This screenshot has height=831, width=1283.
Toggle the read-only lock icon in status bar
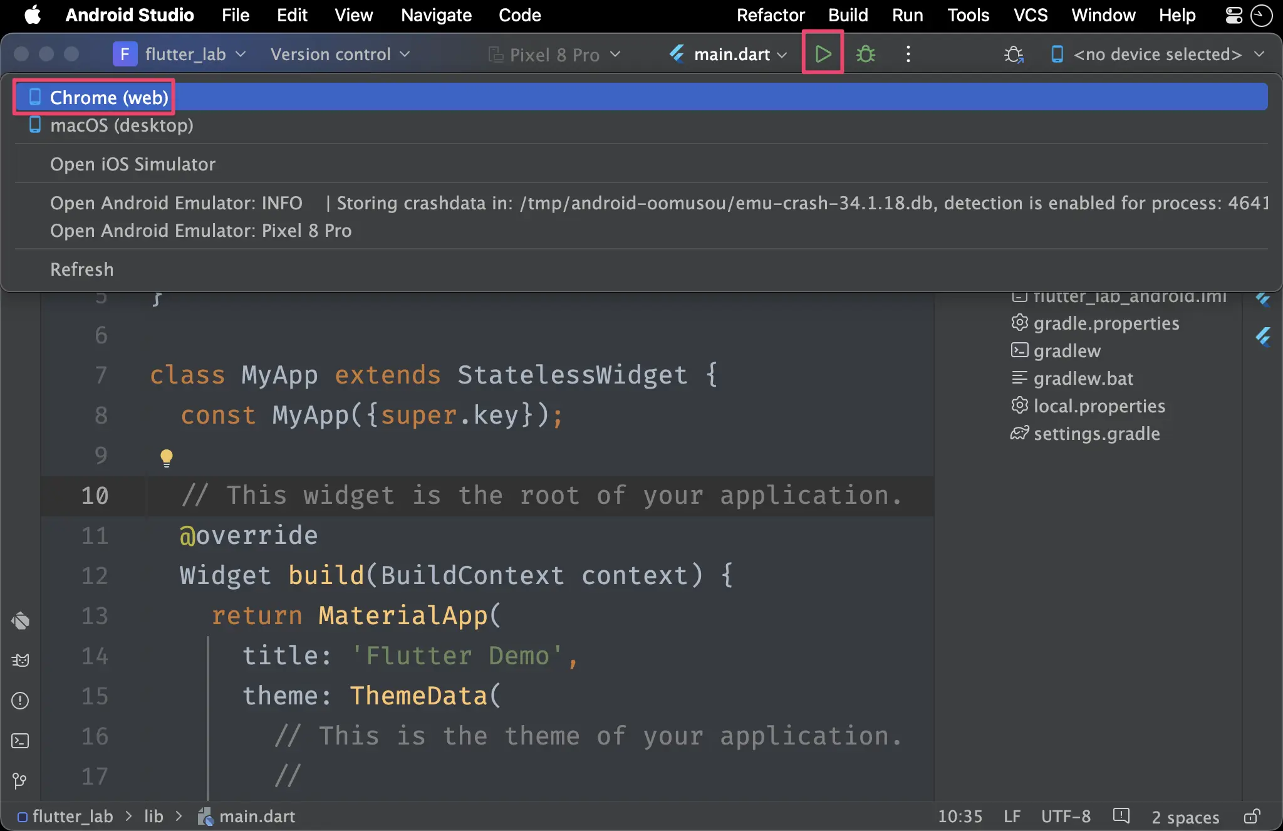coord(1252,816)
